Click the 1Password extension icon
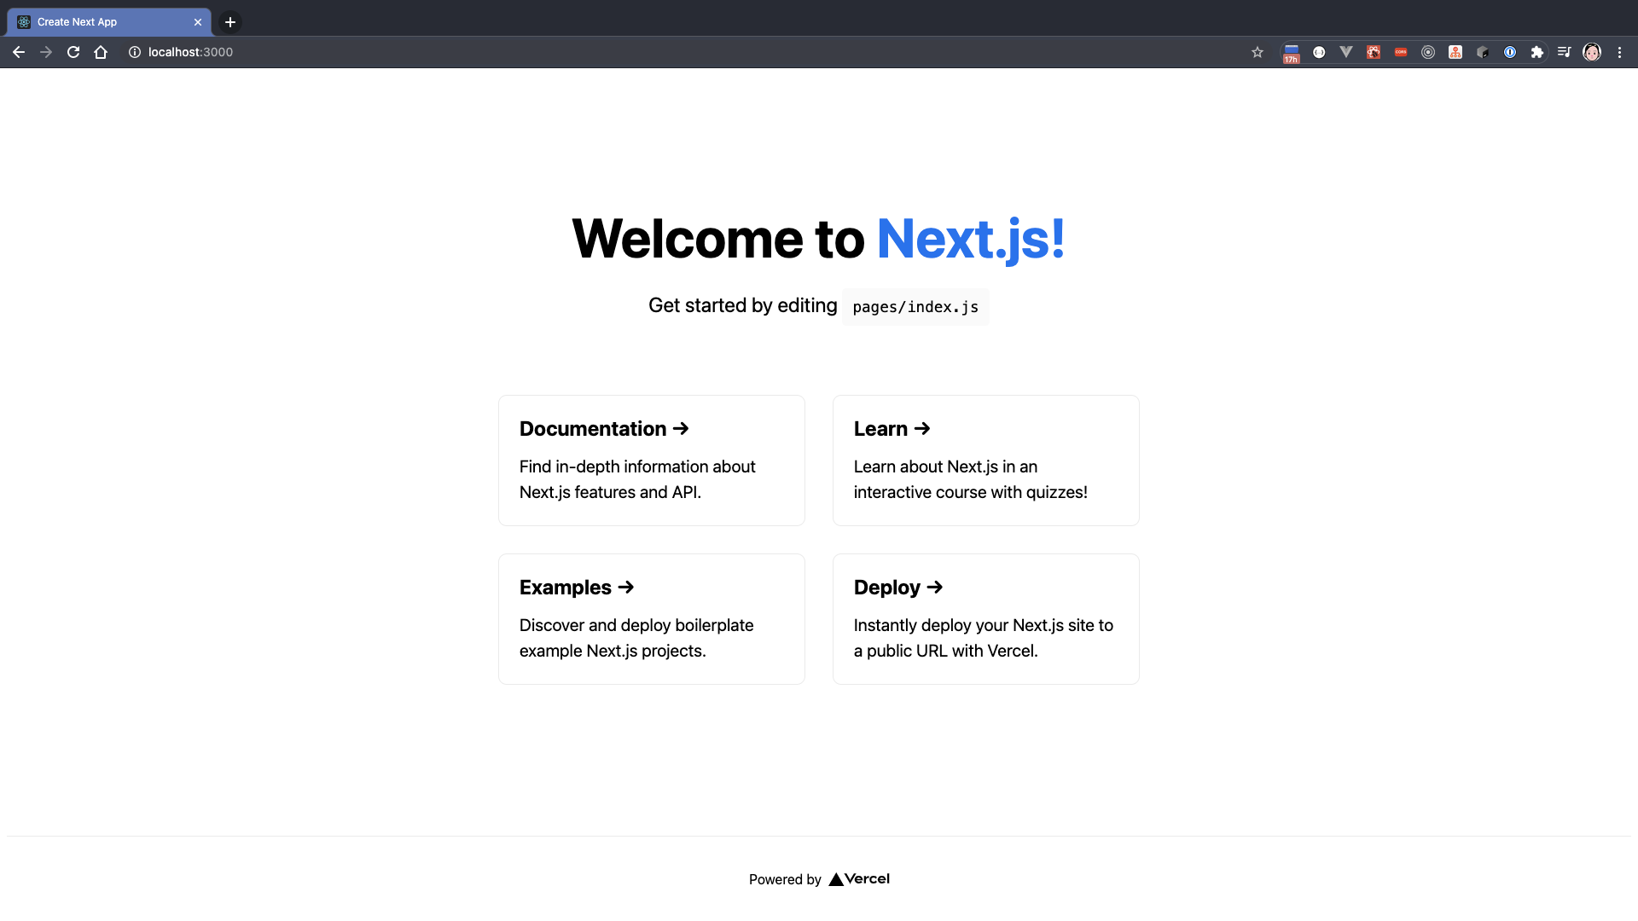This screenshot has width=1638, height=921. click(1510, 52)
